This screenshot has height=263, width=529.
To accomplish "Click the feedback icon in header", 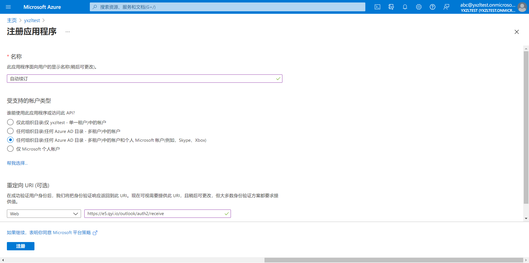I will coord(446,7).
